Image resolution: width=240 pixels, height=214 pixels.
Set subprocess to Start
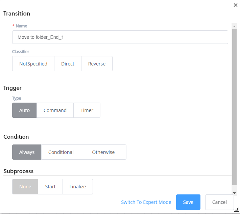[x=50, y=187]
